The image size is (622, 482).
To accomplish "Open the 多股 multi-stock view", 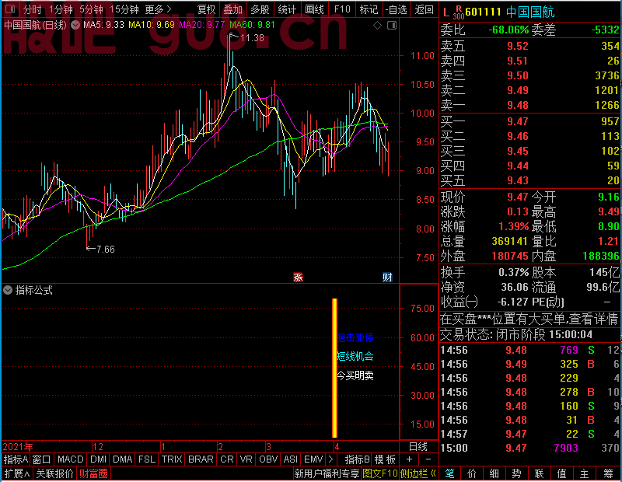I will click(x=260, y=9).
